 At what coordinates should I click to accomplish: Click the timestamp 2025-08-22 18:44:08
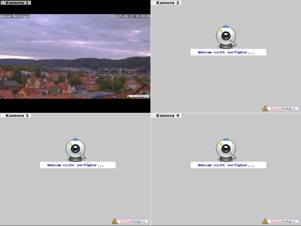point(132,16)
